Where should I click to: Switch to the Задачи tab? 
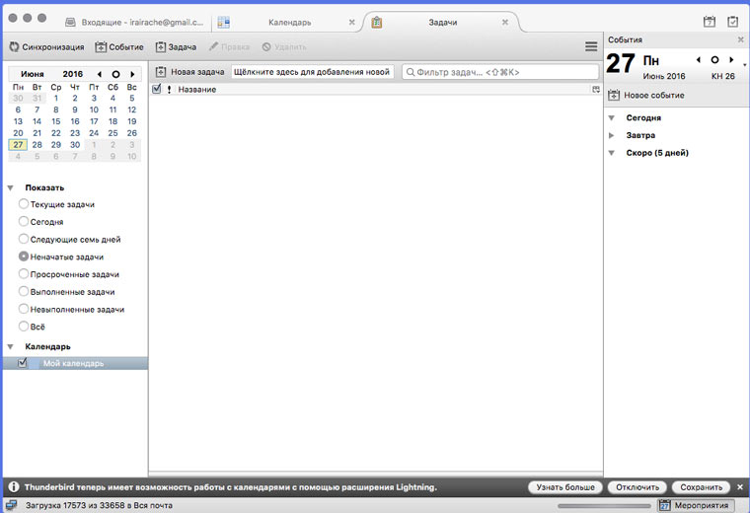442,22
